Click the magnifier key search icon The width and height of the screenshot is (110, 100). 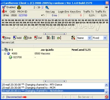coord(47,8)
